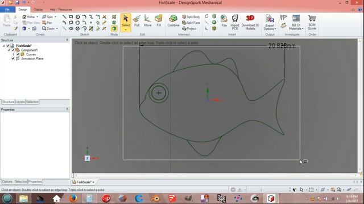Select the Ellipse sketch tool

(x=71, y=28)
